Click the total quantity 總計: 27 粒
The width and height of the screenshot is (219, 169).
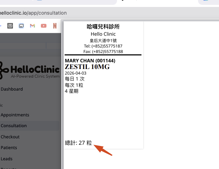point(78,143)
